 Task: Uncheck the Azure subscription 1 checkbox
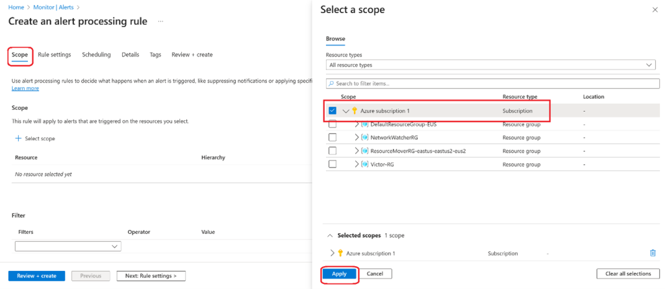pos(332,111)
